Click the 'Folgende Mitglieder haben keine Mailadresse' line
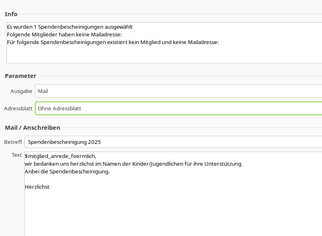This screenshot has width=322, height=236. 64,34
